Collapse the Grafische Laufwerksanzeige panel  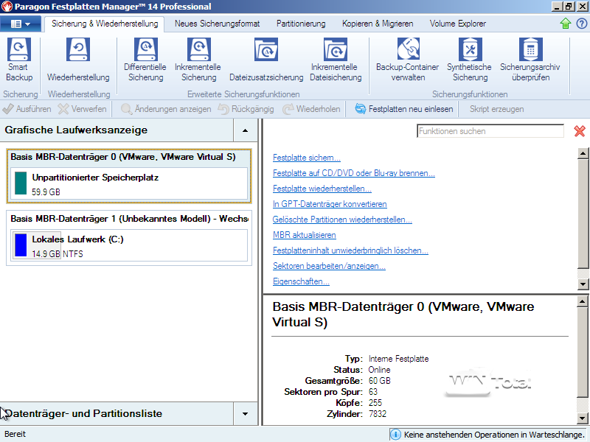245,130
